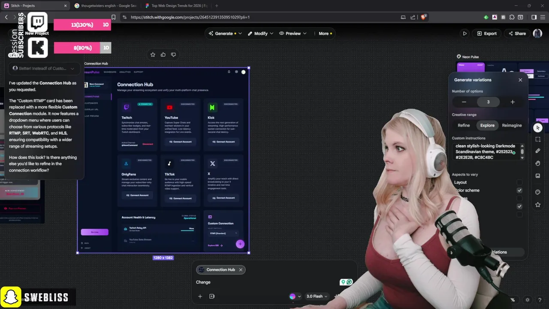The image size is (549, 309).
Task: Pick the pencil edit tool
Action: point(538,151)
